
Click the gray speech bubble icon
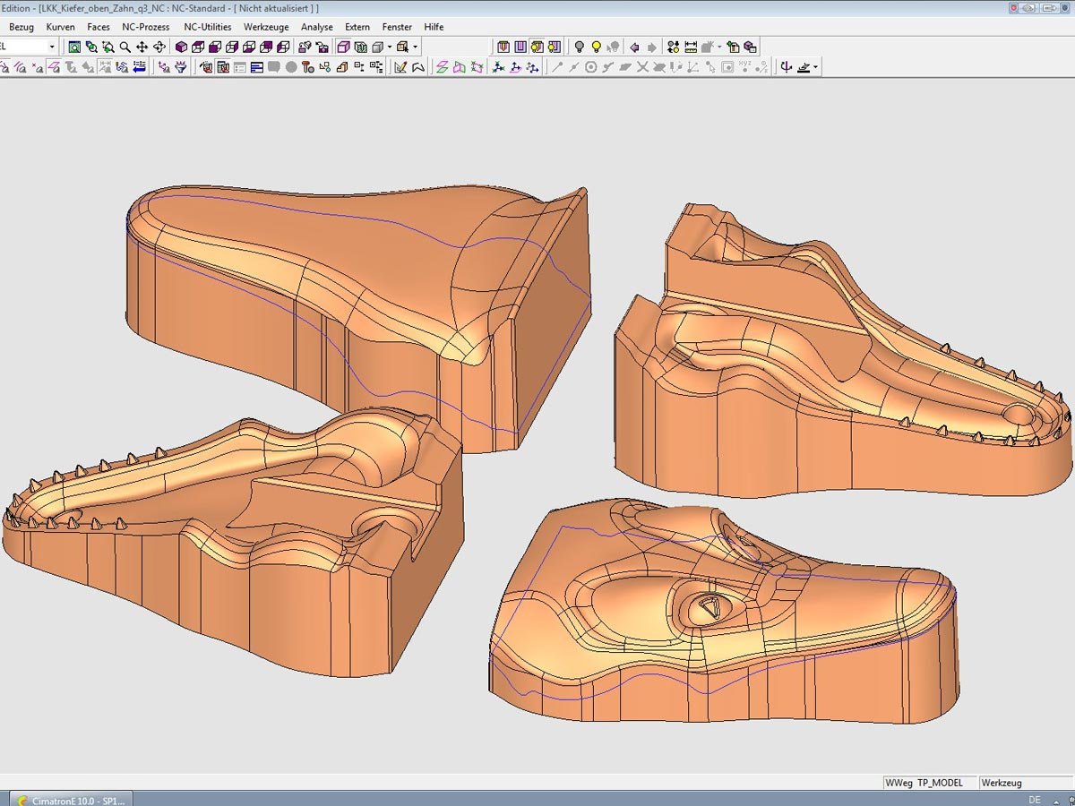pos(273,66)
